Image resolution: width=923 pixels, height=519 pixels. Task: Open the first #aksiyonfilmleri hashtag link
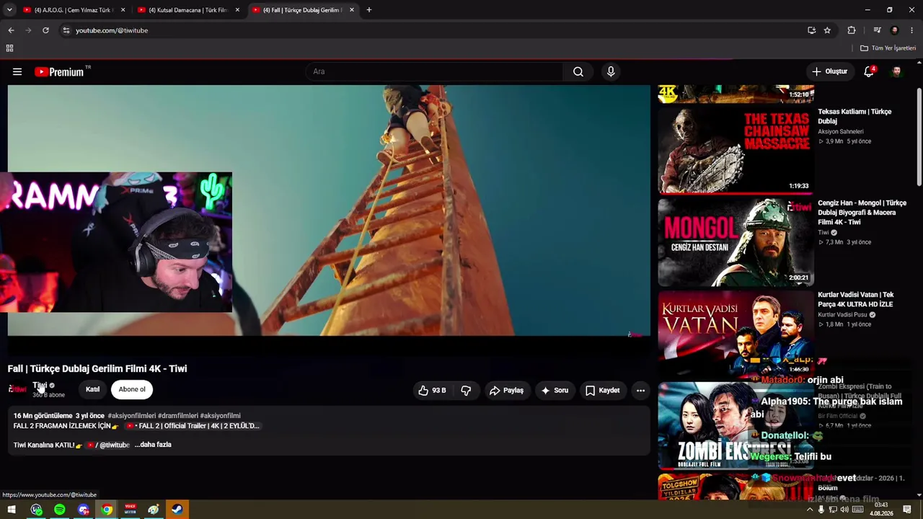132,416
